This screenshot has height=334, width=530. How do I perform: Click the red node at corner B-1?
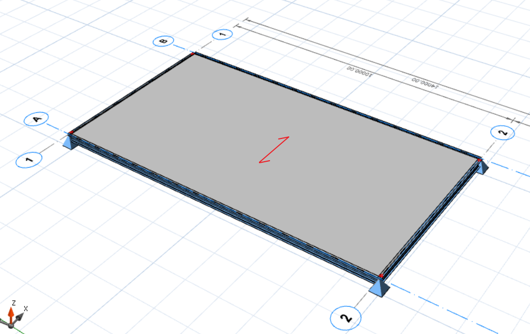[x=193, y=53]
